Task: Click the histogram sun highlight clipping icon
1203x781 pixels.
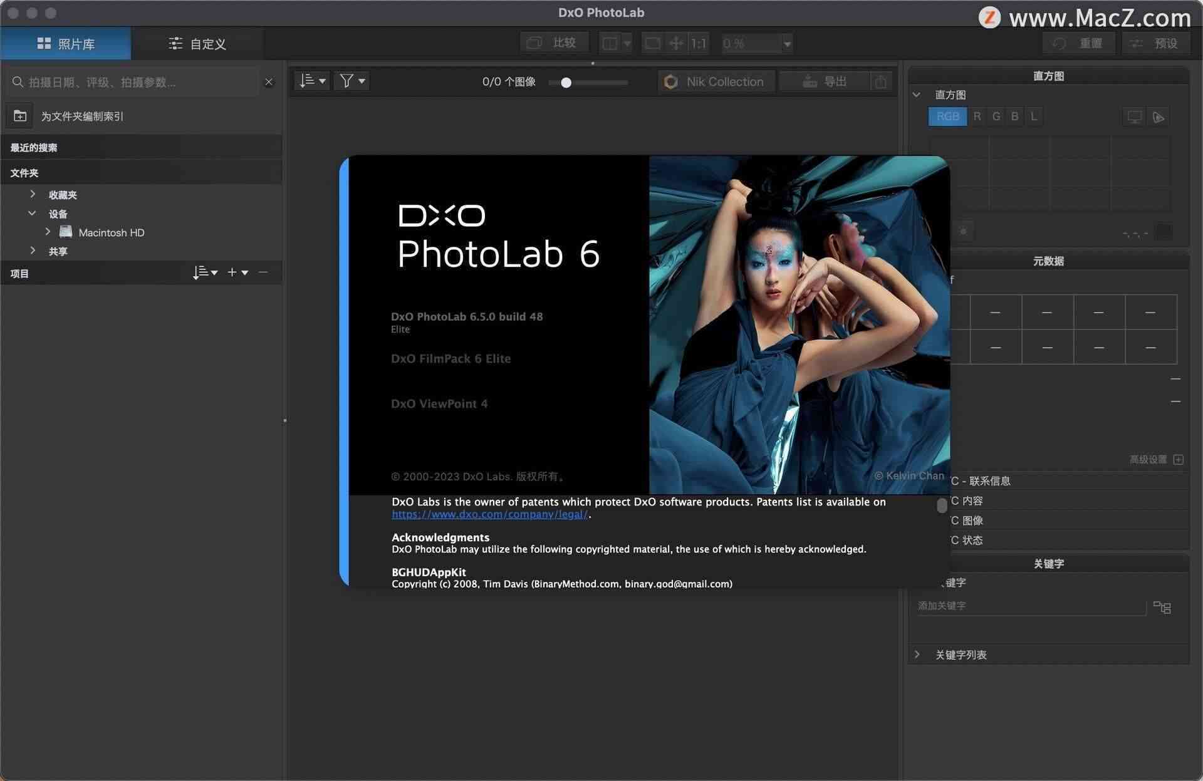Action: (x=964, y=231)
